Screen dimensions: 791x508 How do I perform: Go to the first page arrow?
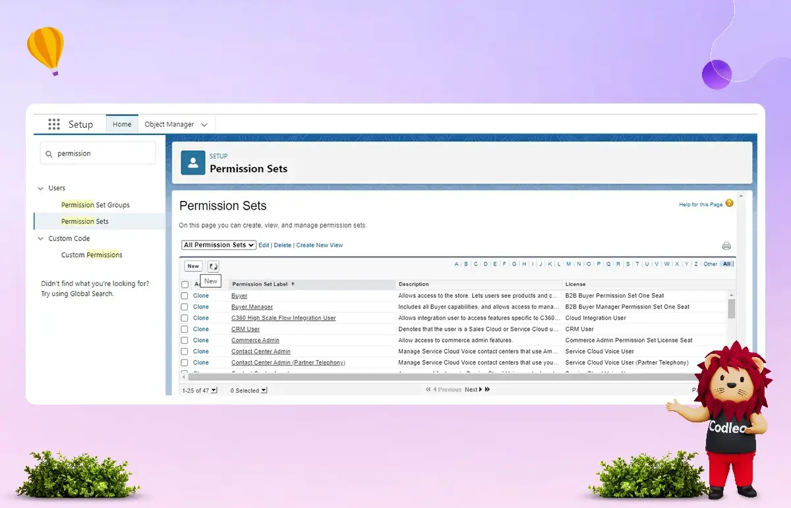428,390
